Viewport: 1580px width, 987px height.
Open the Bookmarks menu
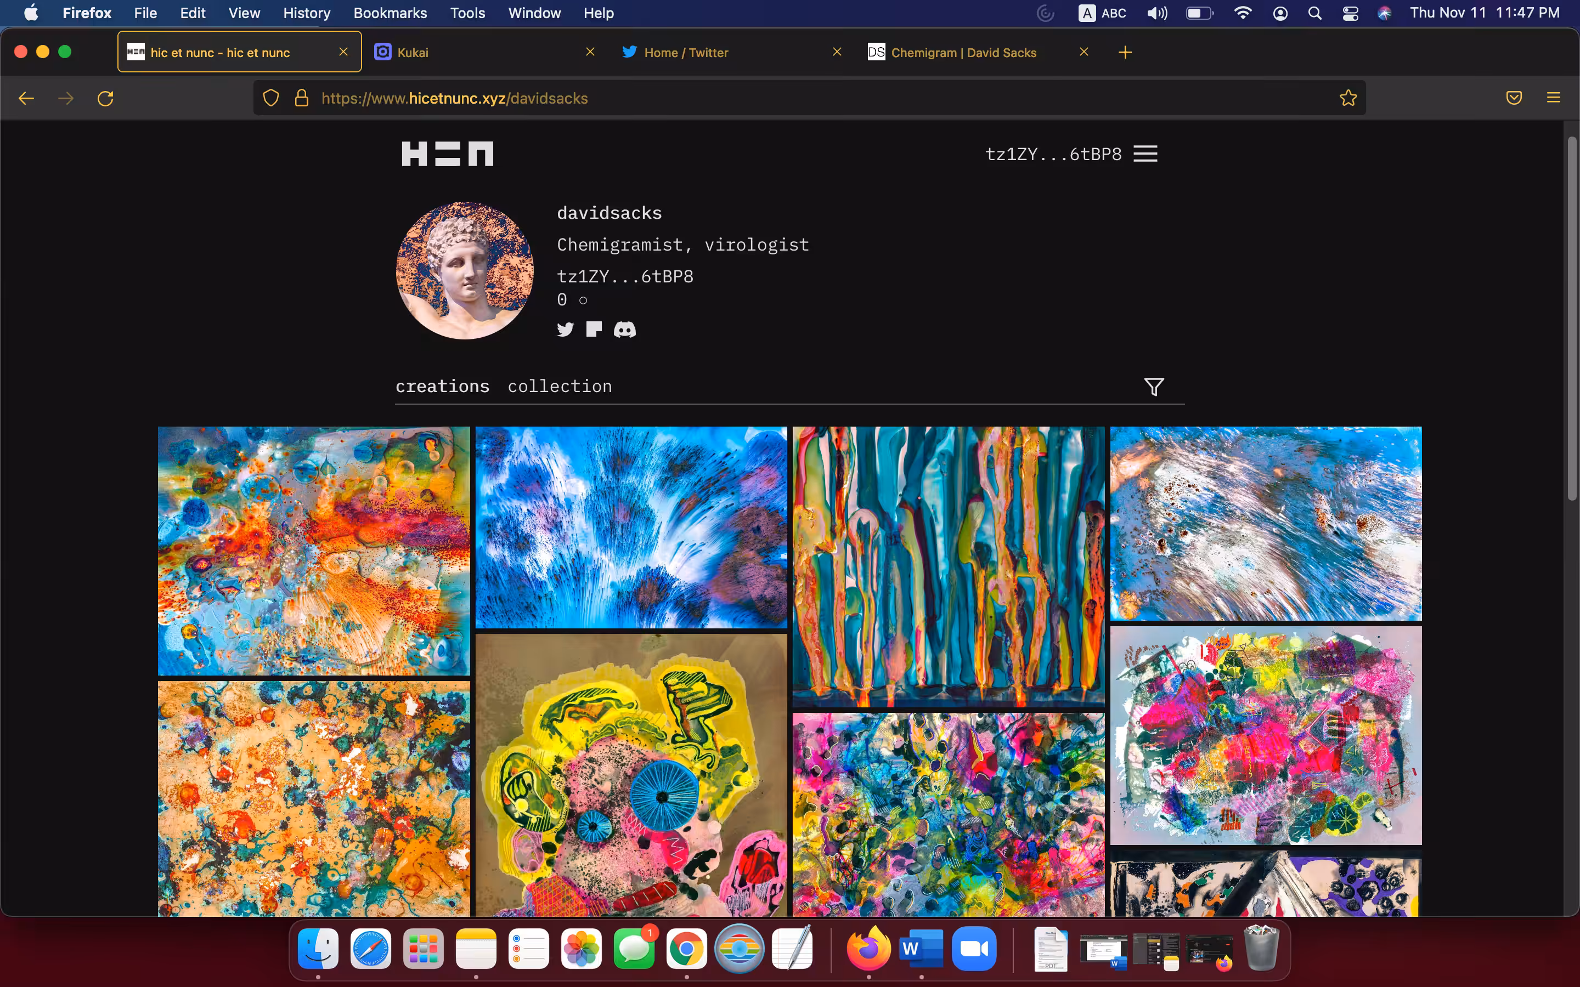click(390, 13)
